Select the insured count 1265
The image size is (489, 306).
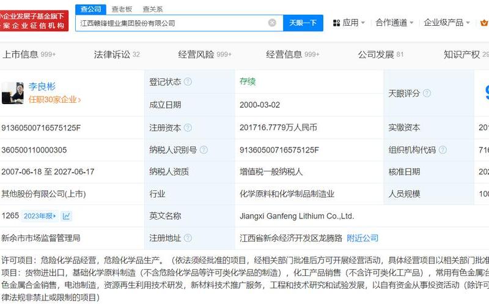pos(10,216)
